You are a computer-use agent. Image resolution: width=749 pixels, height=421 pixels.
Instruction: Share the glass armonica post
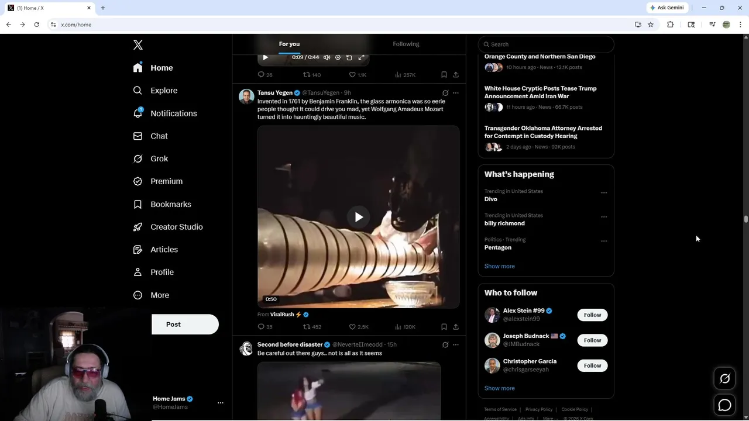click(456, 327)
